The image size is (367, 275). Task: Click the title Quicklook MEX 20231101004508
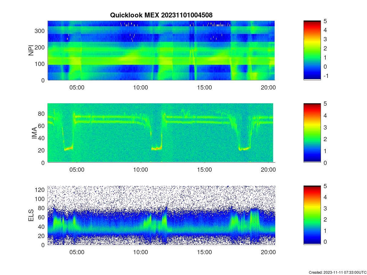point(161,15)
